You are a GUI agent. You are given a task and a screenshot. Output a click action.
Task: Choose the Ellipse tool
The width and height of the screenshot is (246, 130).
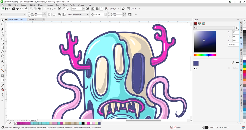pyautogui.click(x=2, y=52)
